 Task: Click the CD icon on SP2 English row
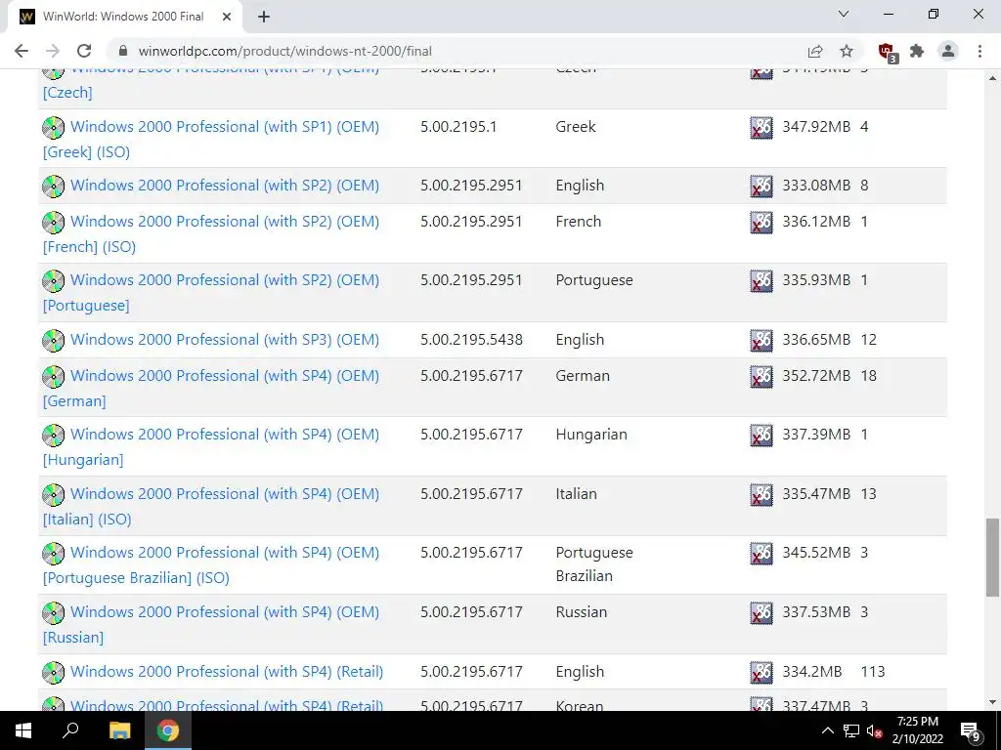54,187
